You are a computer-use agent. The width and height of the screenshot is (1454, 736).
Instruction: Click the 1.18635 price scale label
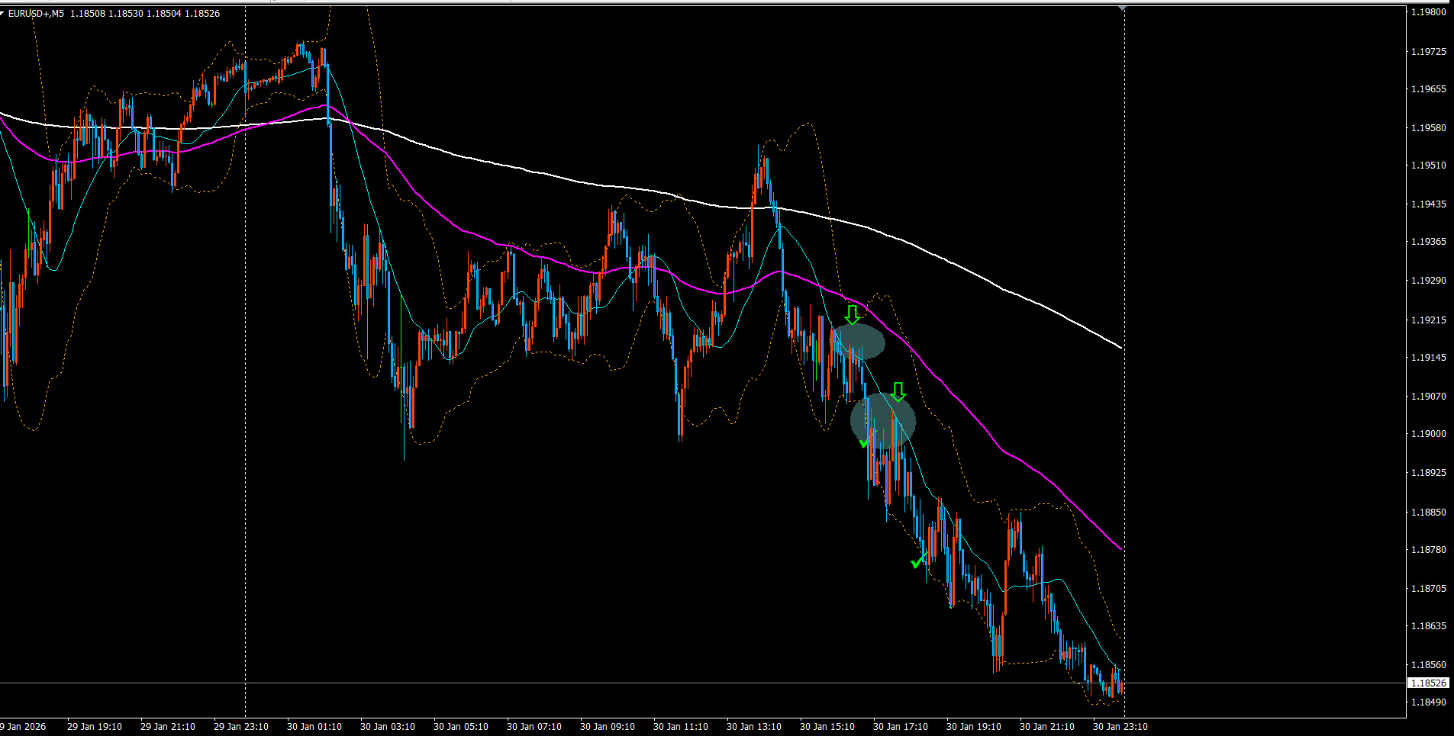(x=1429, y=625)
